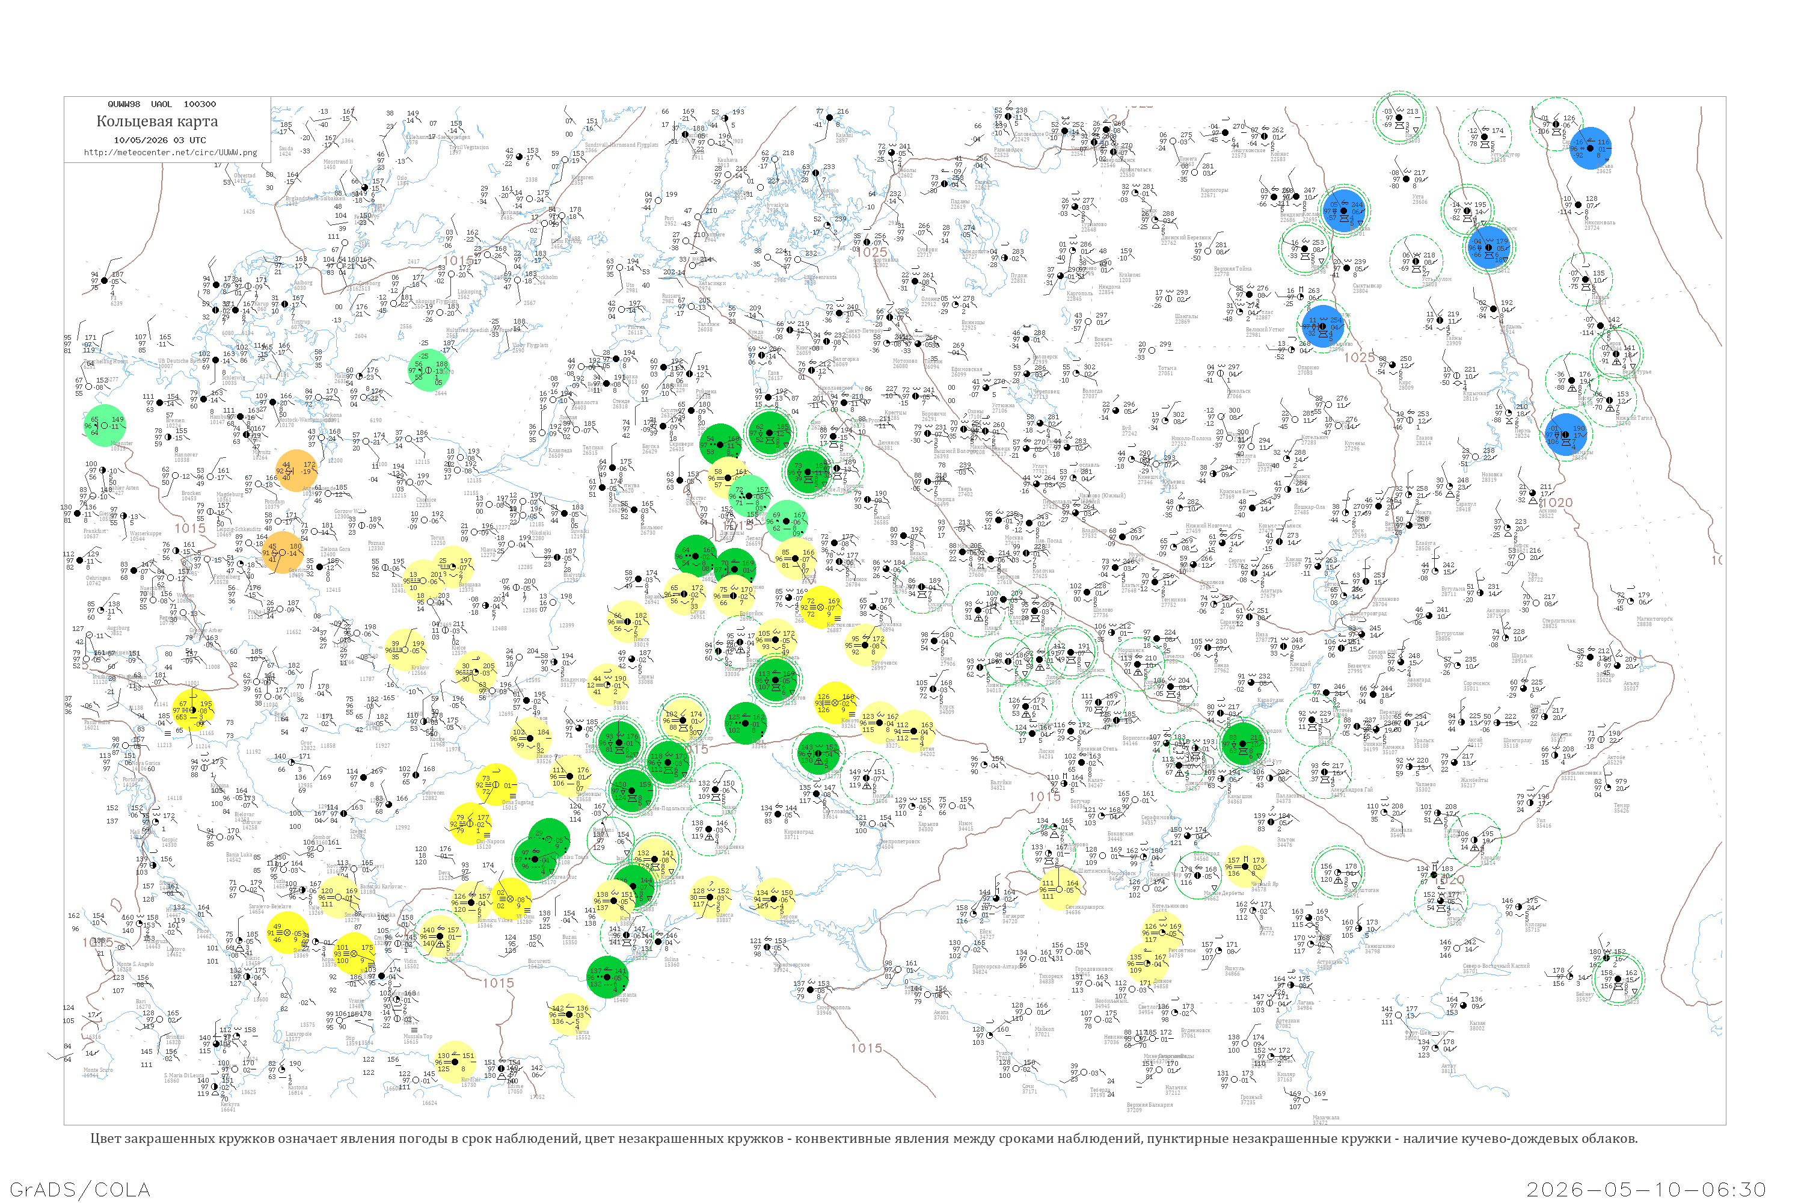Click the orange station circle near Goerlitz
Viewport: 1804px width, 1203px height.
point(282,552)
